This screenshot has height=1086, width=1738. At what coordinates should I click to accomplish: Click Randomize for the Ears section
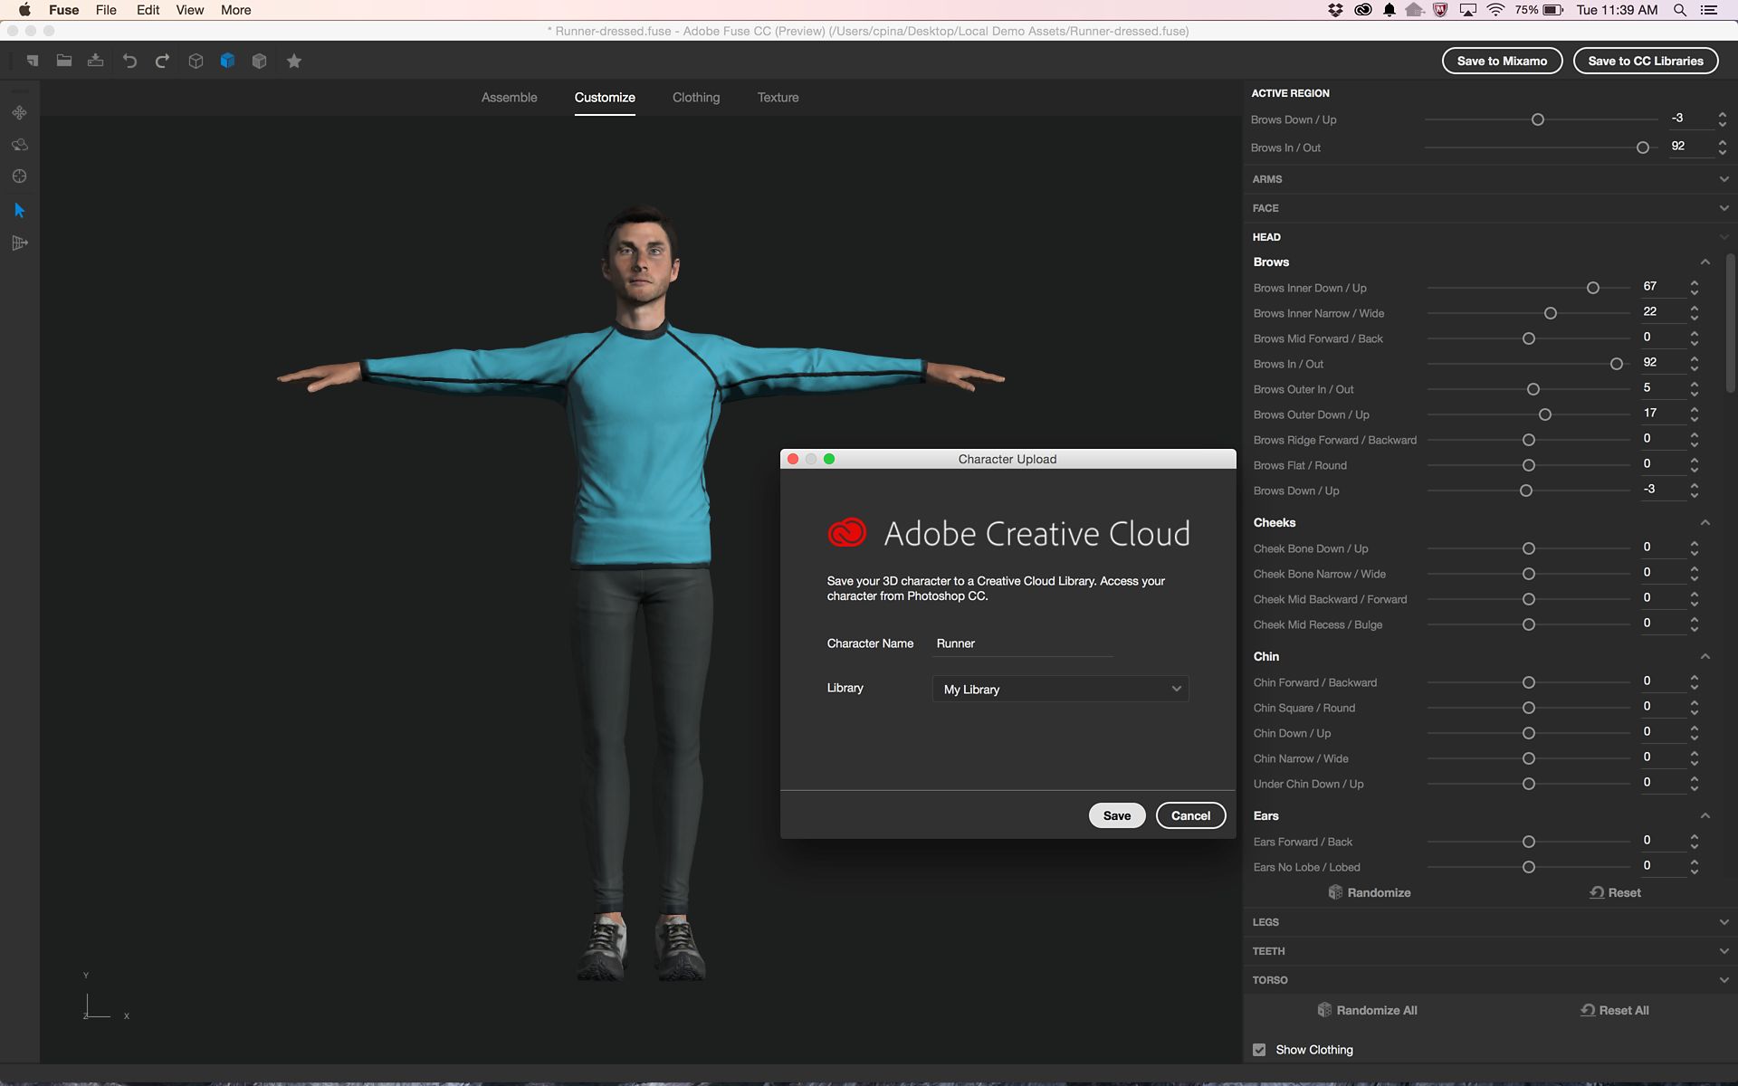click(1369, 892)
